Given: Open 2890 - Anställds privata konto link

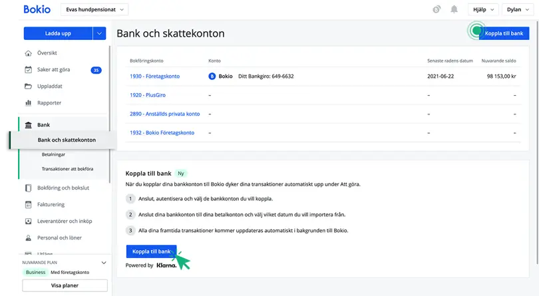Looking at the screenshot, I should click(164, 114).
